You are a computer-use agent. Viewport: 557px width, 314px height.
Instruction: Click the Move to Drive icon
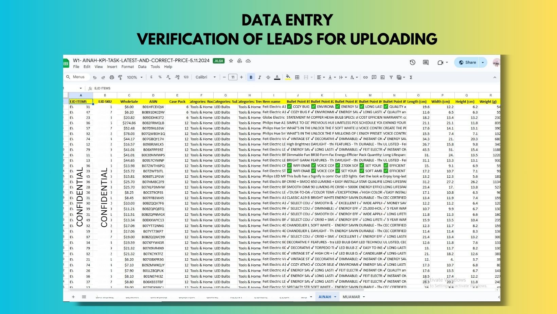click(239, 61)
